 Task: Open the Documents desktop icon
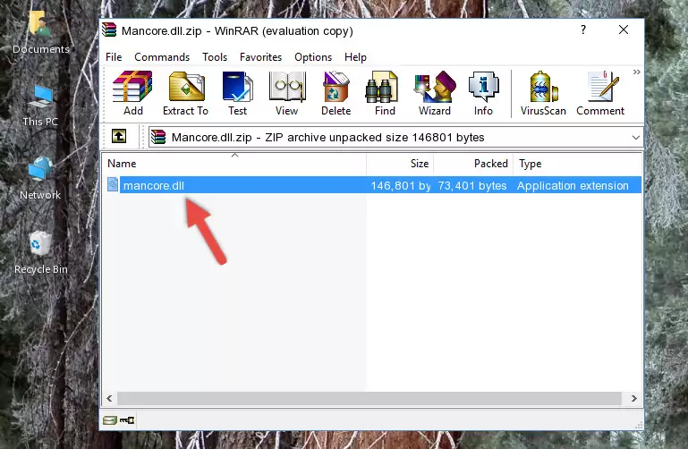click(40, 33)
